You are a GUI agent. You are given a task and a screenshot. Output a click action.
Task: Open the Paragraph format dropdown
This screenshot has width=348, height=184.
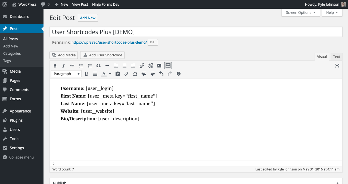pos(66,74)
